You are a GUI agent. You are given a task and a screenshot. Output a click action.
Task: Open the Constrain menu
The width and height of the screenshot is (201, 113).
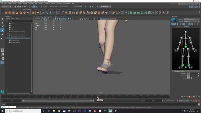(x=59, y=3)
